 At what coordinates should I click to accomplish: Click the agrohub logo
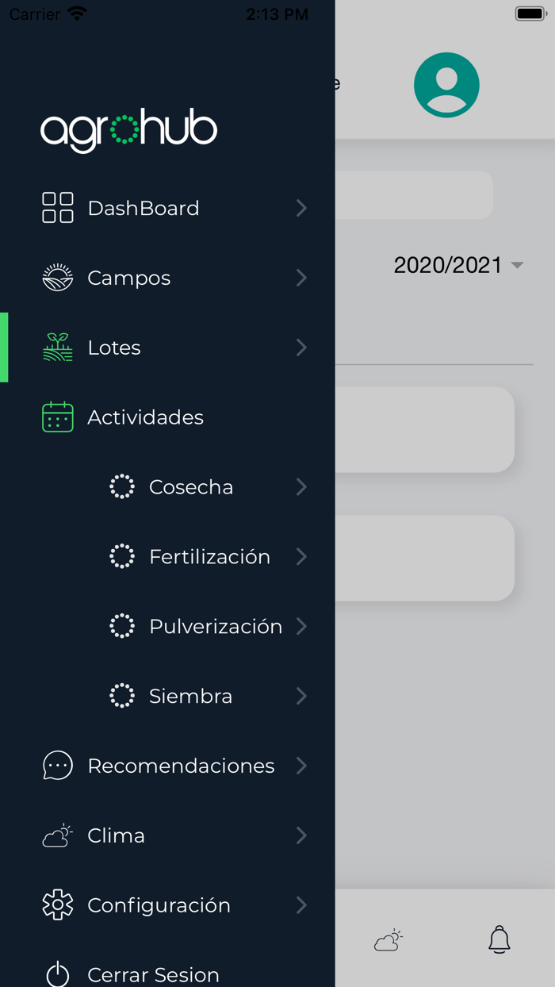(x=128, y=129)
